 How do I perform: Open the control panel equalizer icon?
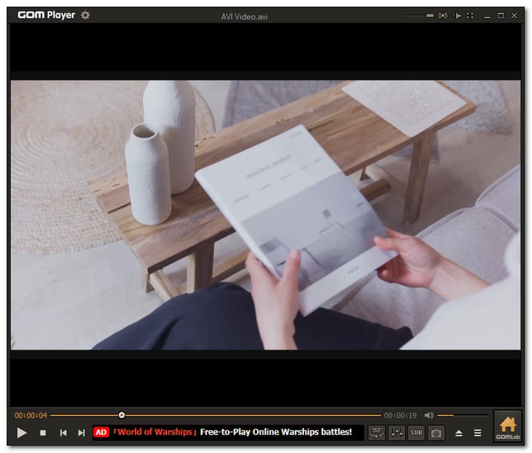coord(396,432)
